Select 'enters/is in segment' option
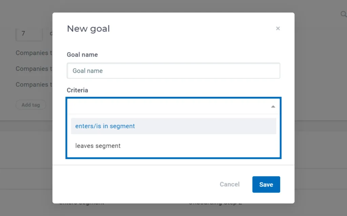This screenshot has width=347, height=216. (173, 126)
